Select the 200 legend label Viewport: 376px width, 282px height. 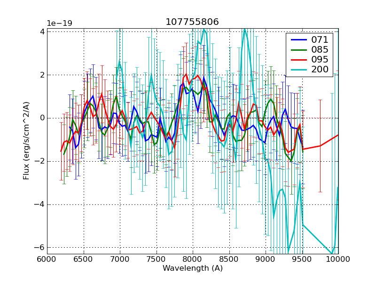pyautogui.click(x=320, y=70)
